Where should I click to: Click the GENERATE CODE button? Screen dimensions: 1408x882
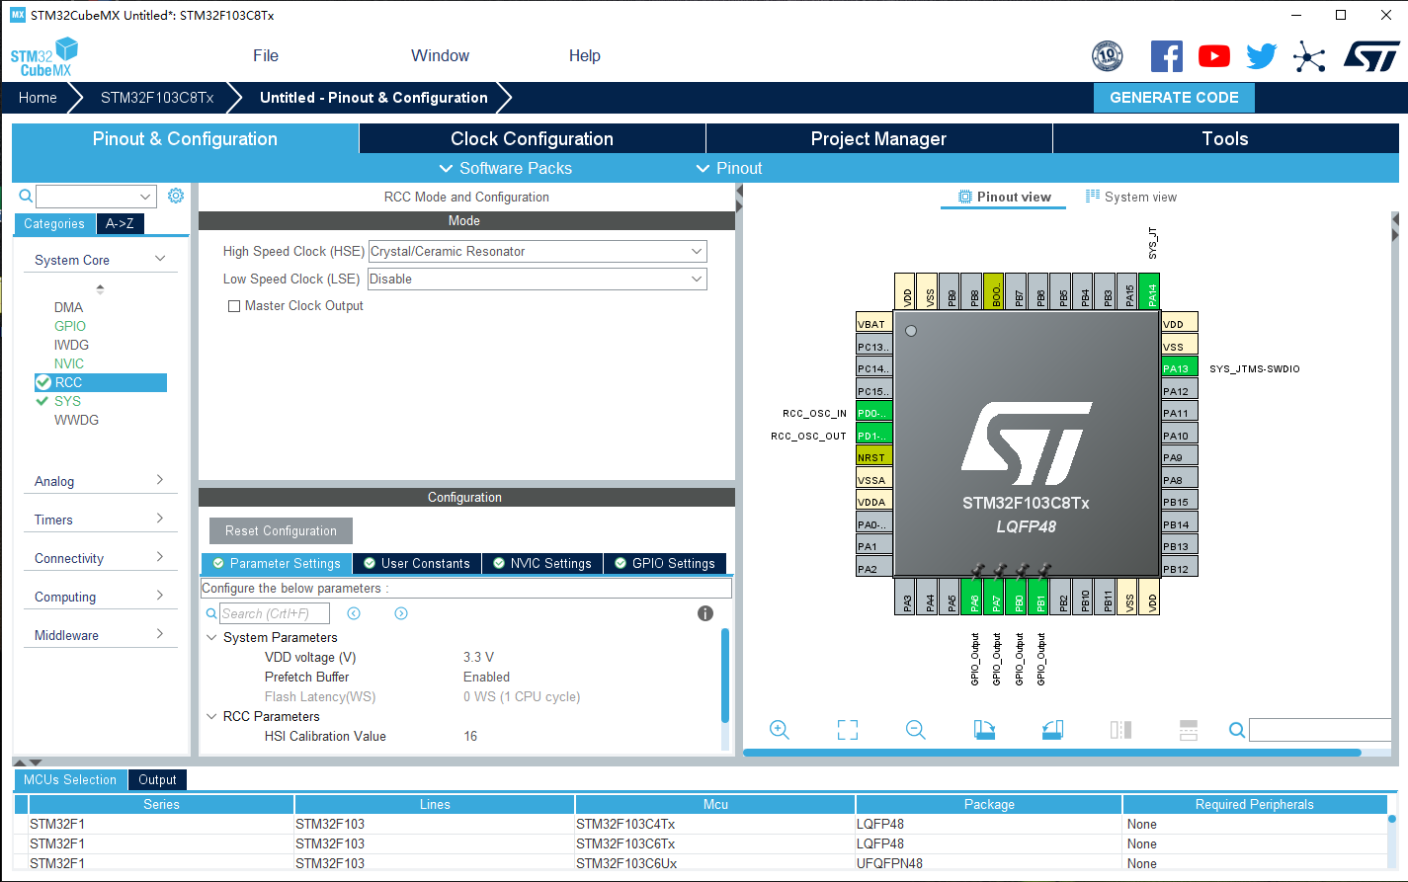(x=1174, y=98)
